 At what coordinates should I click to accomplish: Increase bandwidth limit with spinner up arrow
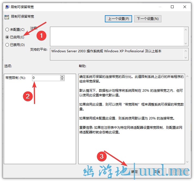point(62,76)
